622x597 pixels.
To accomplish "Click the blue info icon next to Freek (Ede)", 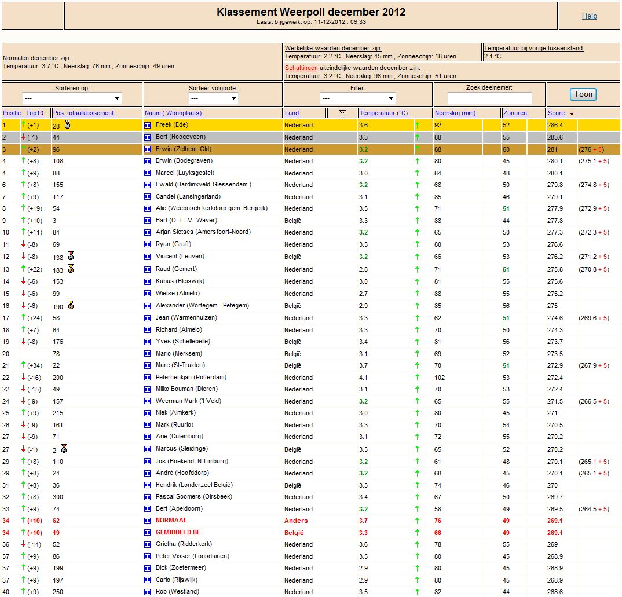I will click(147, 125).
